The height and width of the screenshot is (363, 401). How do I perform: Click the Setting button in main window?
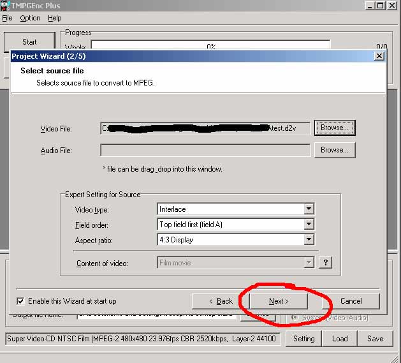click(x=304, y=339)
